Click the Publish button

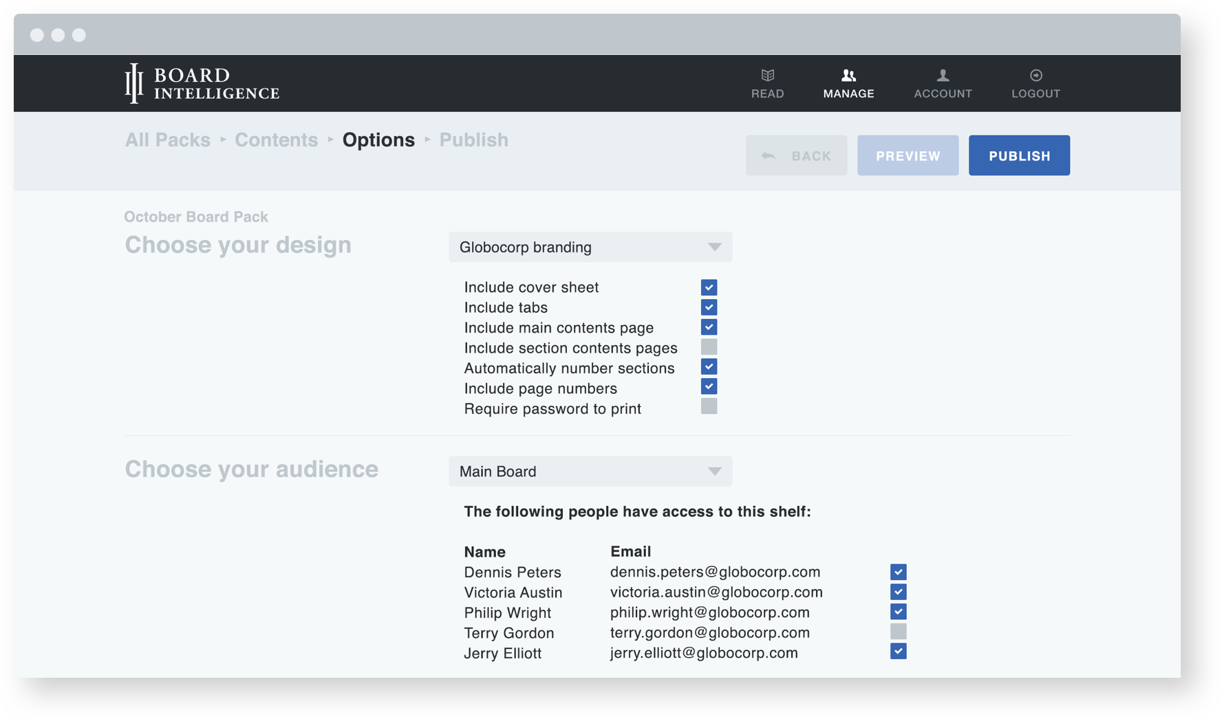(x=1019, y=155)
